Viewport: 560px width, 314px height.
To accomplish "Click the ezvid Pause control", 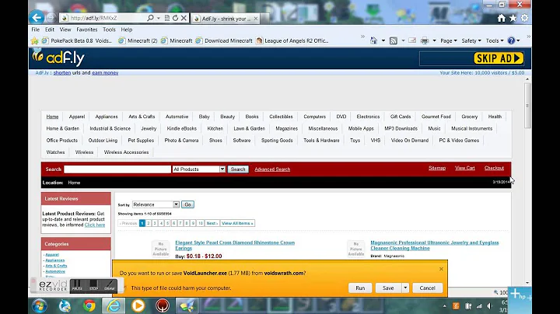I will tap(77, 285).
